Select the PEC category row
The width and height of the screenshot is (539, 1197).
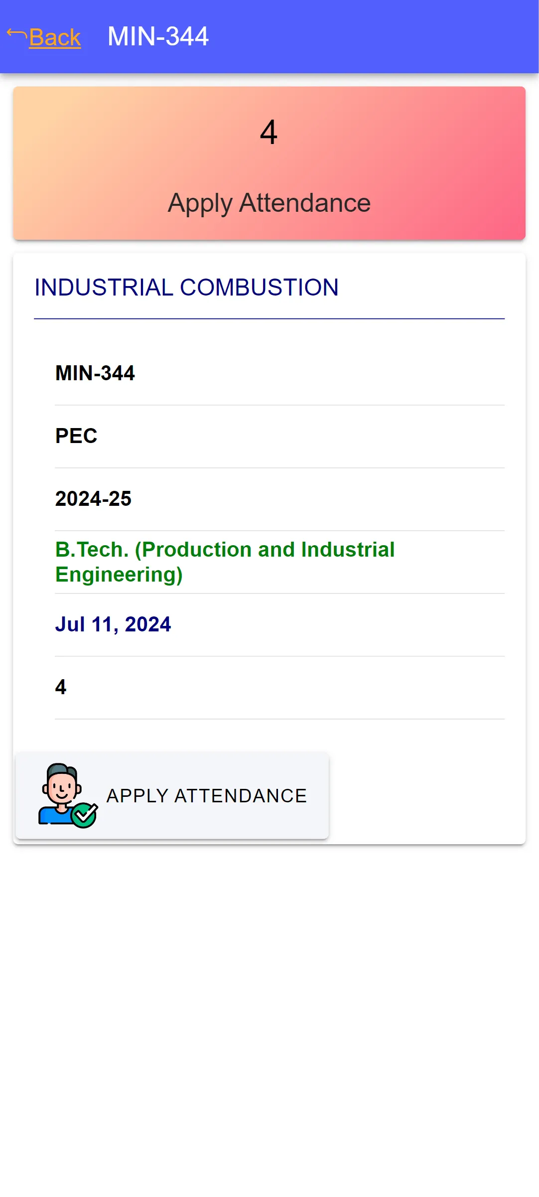coord(279,436)
